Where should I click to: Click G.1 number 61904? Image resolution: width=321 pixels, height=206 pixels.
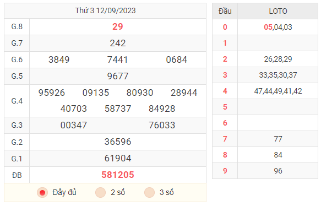118,158
